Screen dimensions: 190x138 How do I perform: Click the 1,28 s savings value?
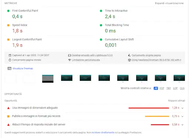pyautogui.click(x=176, y=108)
